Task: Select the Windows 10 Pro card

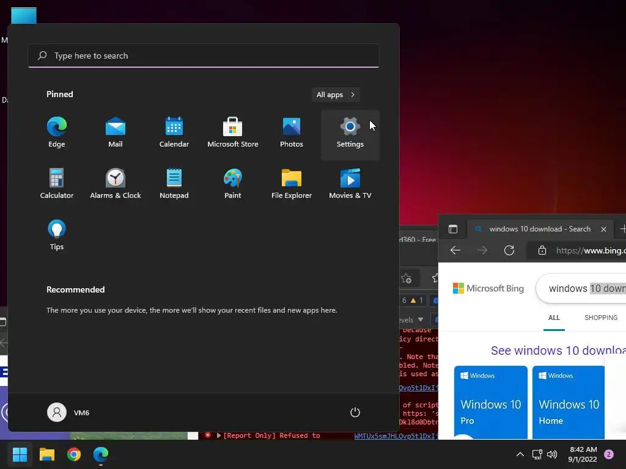Action: 491,403
